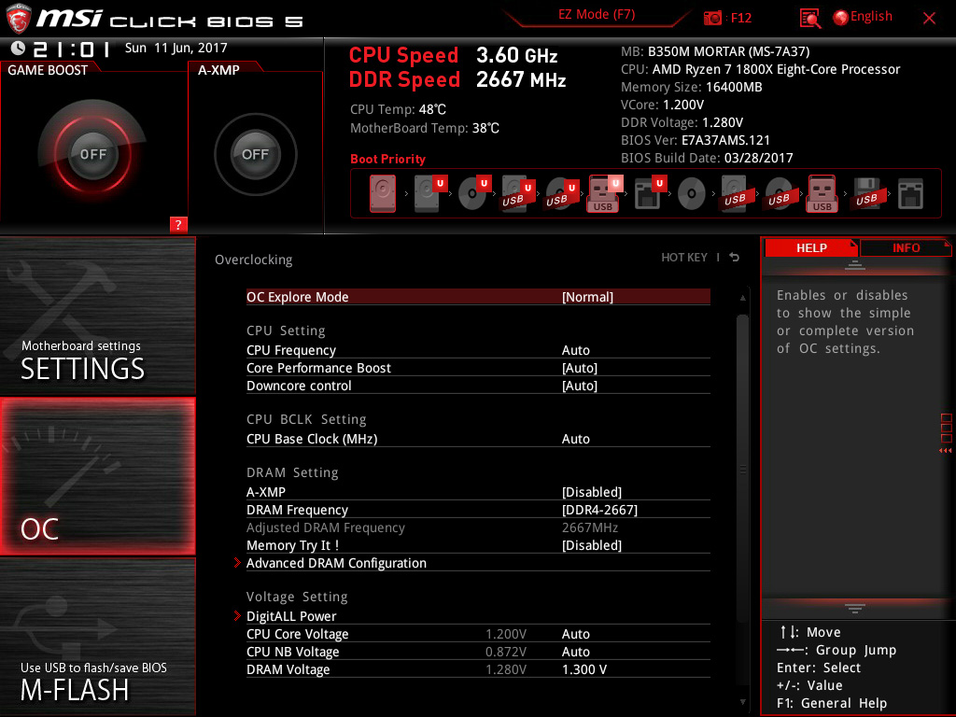Click the floppy USB boot device icon
This screenshot has width=956, height=717.
click(x=866, y=194)
